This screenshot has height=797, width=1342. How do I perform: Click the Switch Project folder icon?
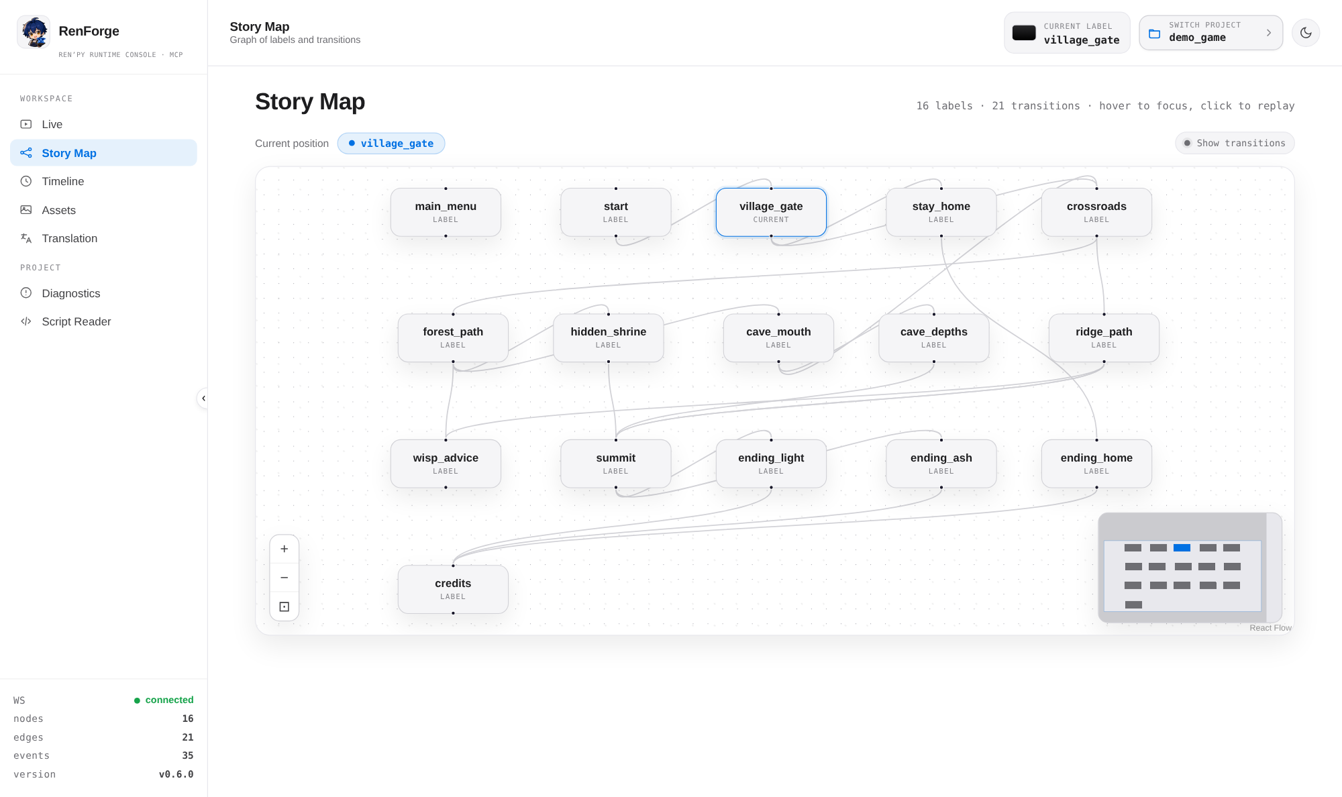(1155, 34)
